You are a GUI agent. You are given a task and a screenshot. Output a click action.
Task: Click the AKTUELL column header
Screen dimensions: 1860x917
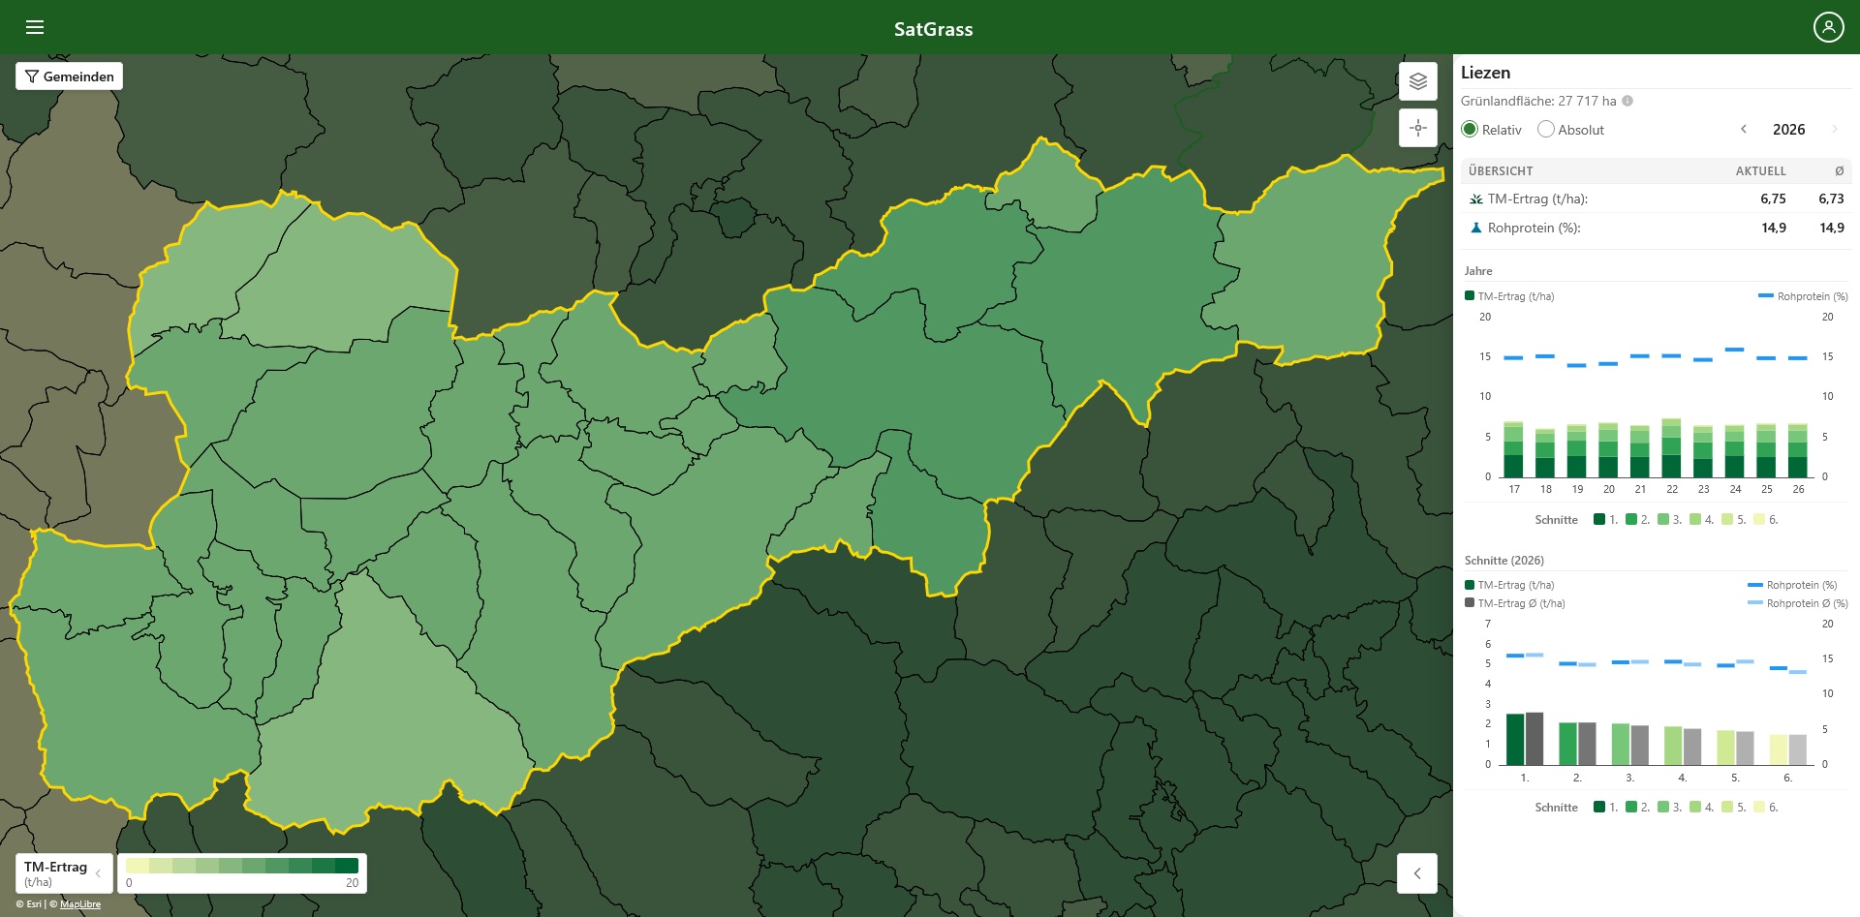tap(1760, 171)
